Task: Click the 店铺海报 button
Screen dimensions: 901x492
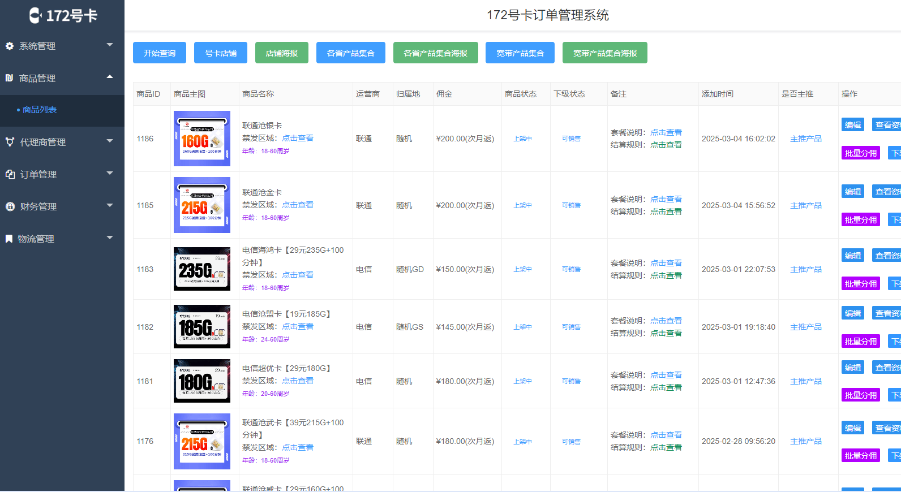Action: pyautogui.click(x=282, y=53)
